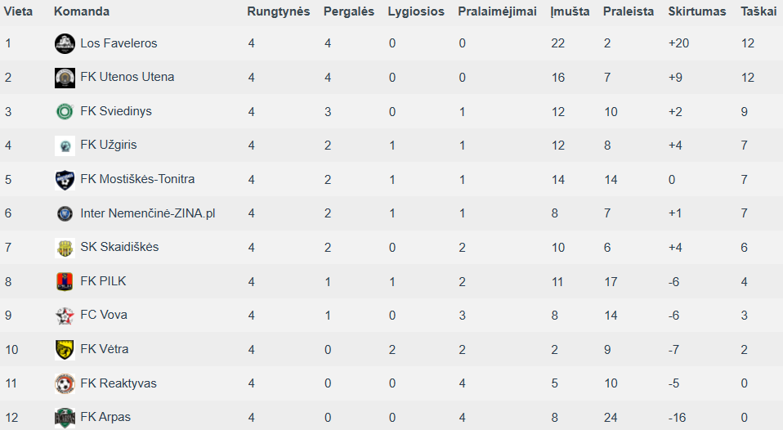
Task: Click the FC Vova star logo
Action: pos(65,316)
